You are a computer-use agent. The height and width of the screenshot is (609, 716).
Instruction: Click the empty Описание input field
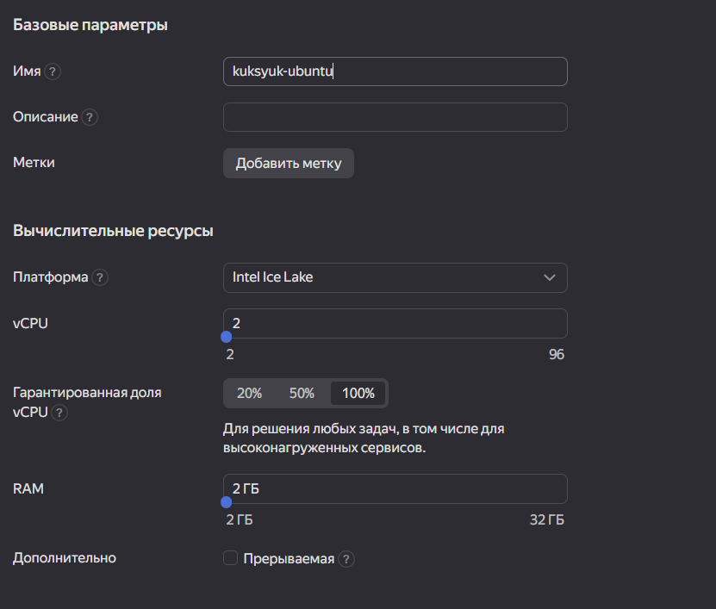point(395,117)
